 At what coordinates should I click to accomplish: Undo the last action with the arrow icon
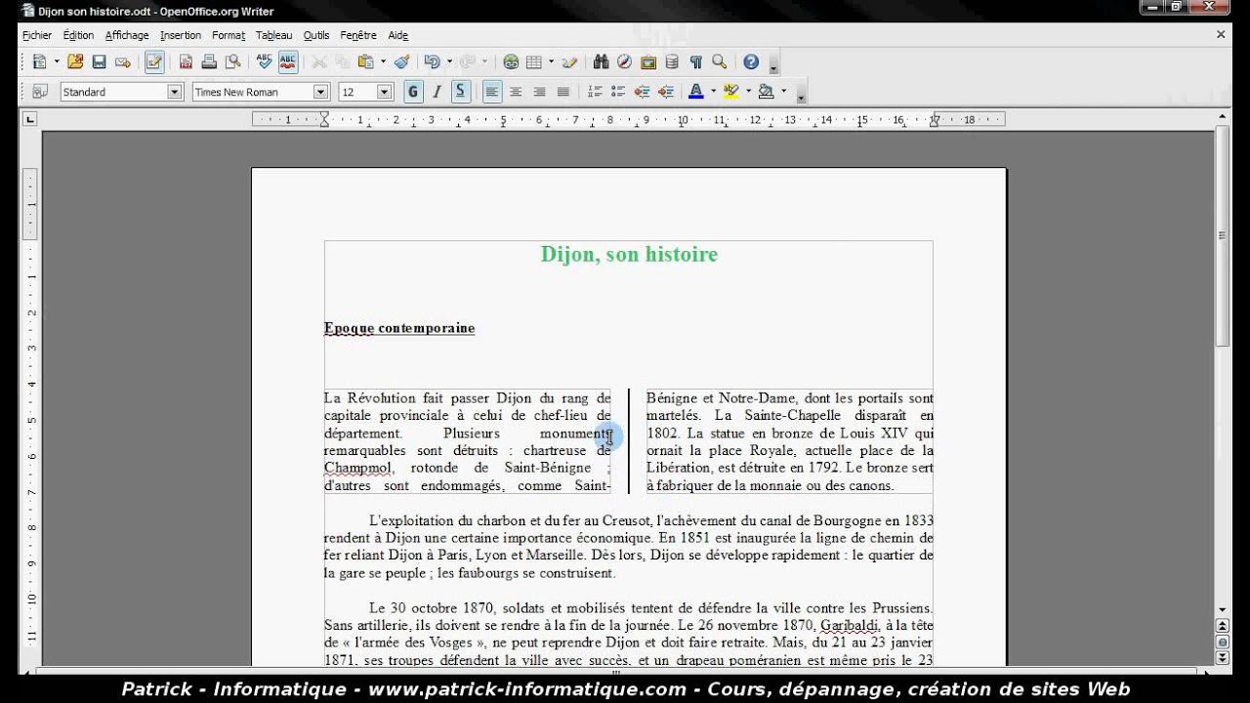point(432,62)
